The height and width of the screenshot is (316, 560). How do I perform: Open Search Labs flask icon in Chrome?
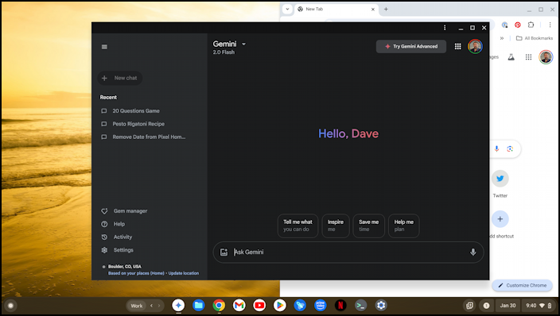[x=511, y=57]
